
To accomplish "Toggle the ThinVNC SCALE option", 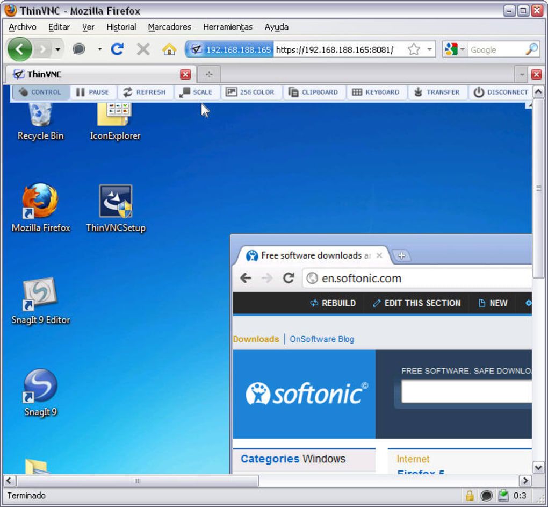I will (196, 92).
